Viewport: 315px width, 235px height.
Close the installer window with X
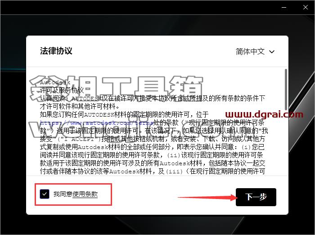click(x=306, y=8)
